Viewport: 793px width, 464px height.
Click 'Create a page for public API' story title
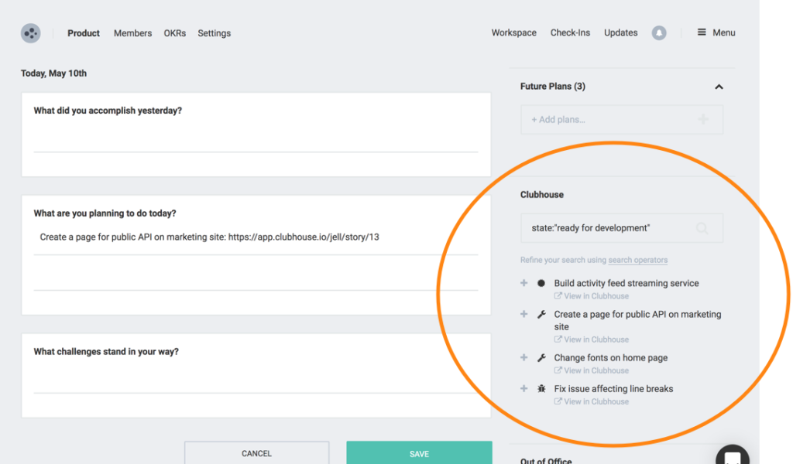point(637,320)
